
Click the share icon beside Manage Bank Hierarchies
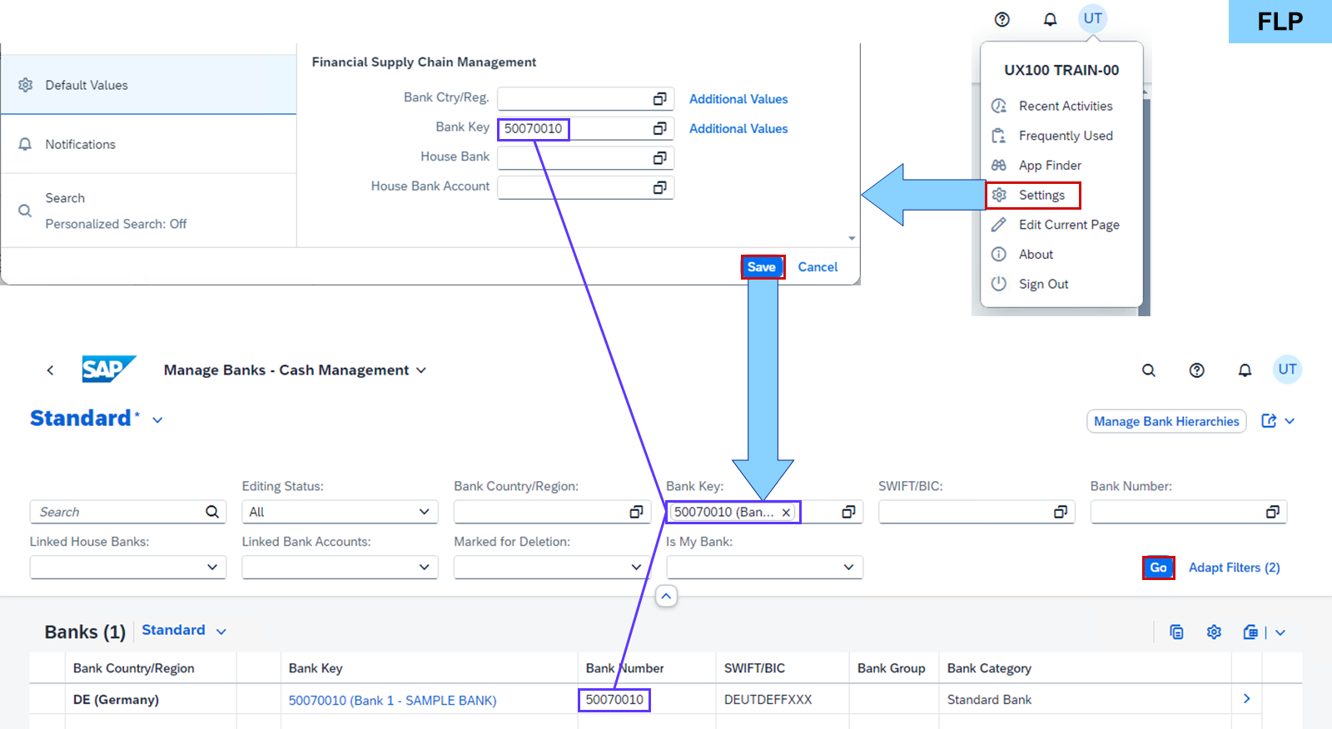tap(1269, 421)
